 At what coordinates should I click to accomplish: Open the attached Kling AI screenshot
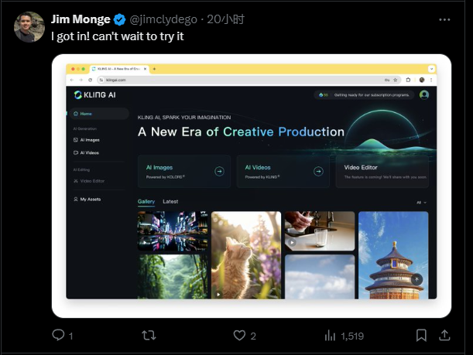(251, 186)
